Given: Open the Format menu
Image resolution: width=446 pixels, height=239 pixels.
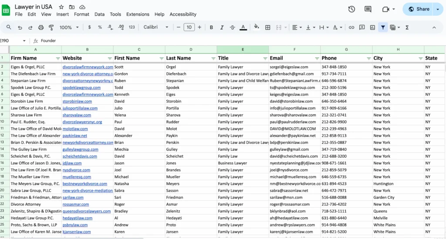Looking at the screenshot, I should click(81, 14).
